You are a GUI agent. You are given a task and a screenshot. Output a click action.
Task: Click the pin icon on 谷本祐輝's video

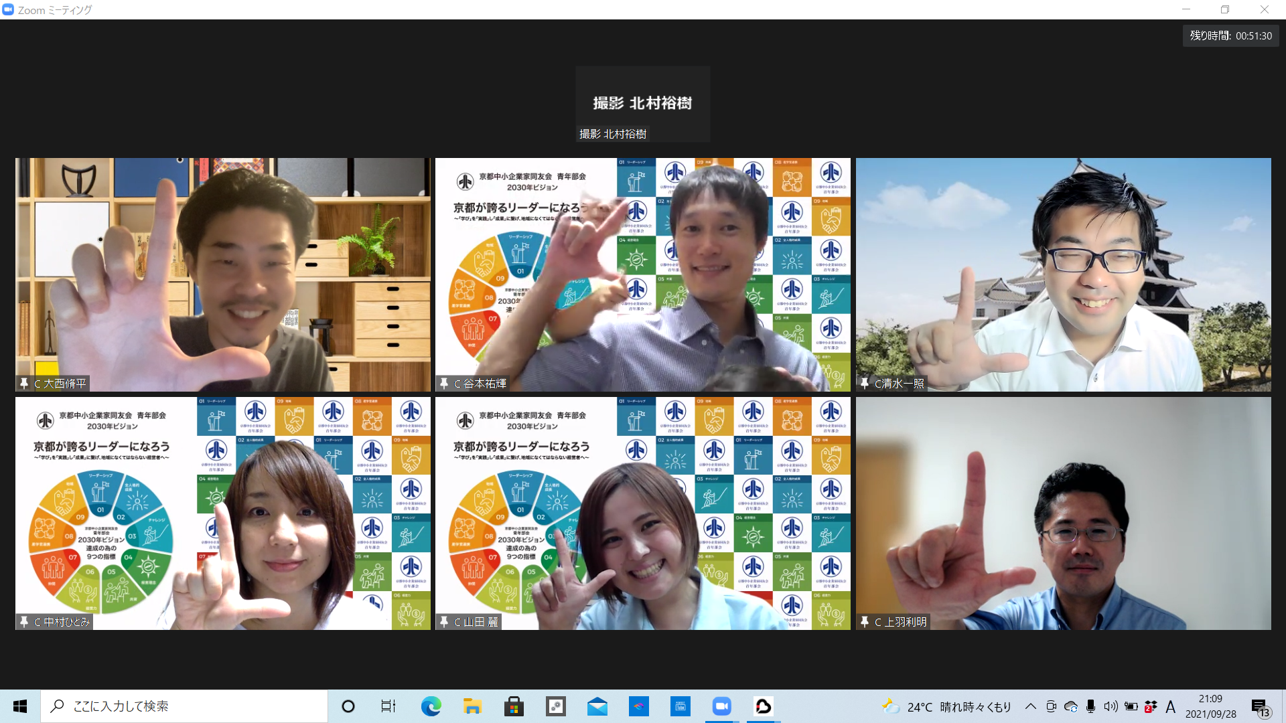444,384
